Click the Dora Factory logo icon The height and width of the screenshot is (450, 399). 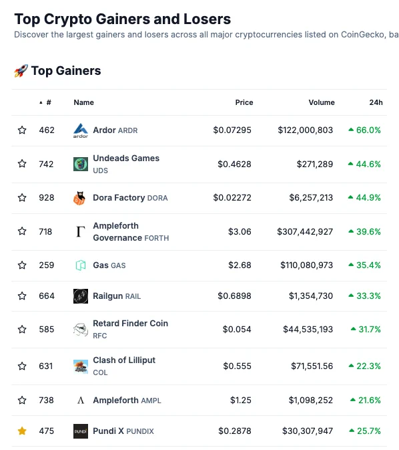point(80,198)
